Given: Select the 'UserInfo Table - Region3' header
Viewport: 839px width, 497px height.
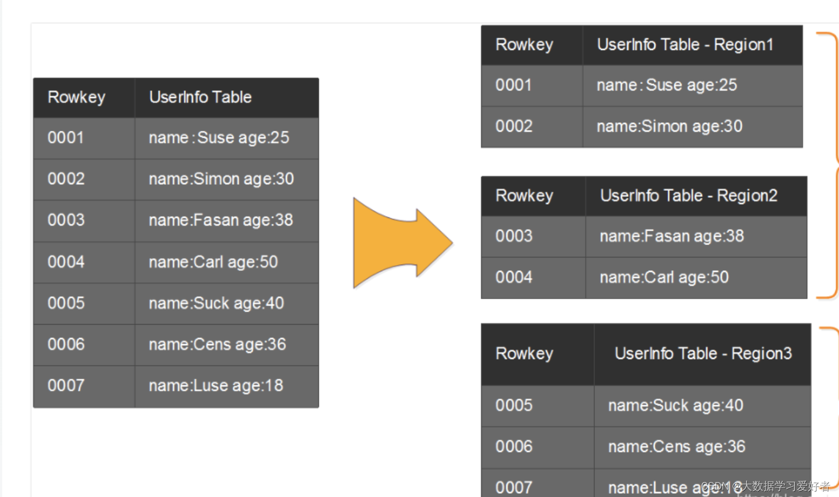Looking at the screenshot, I should click(x=703, y=354).
